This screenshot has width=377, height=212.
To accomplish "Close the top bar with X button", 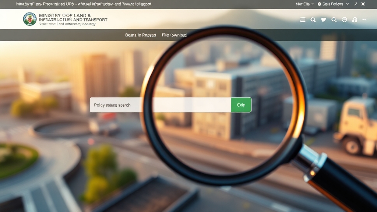I will (363, 4).
